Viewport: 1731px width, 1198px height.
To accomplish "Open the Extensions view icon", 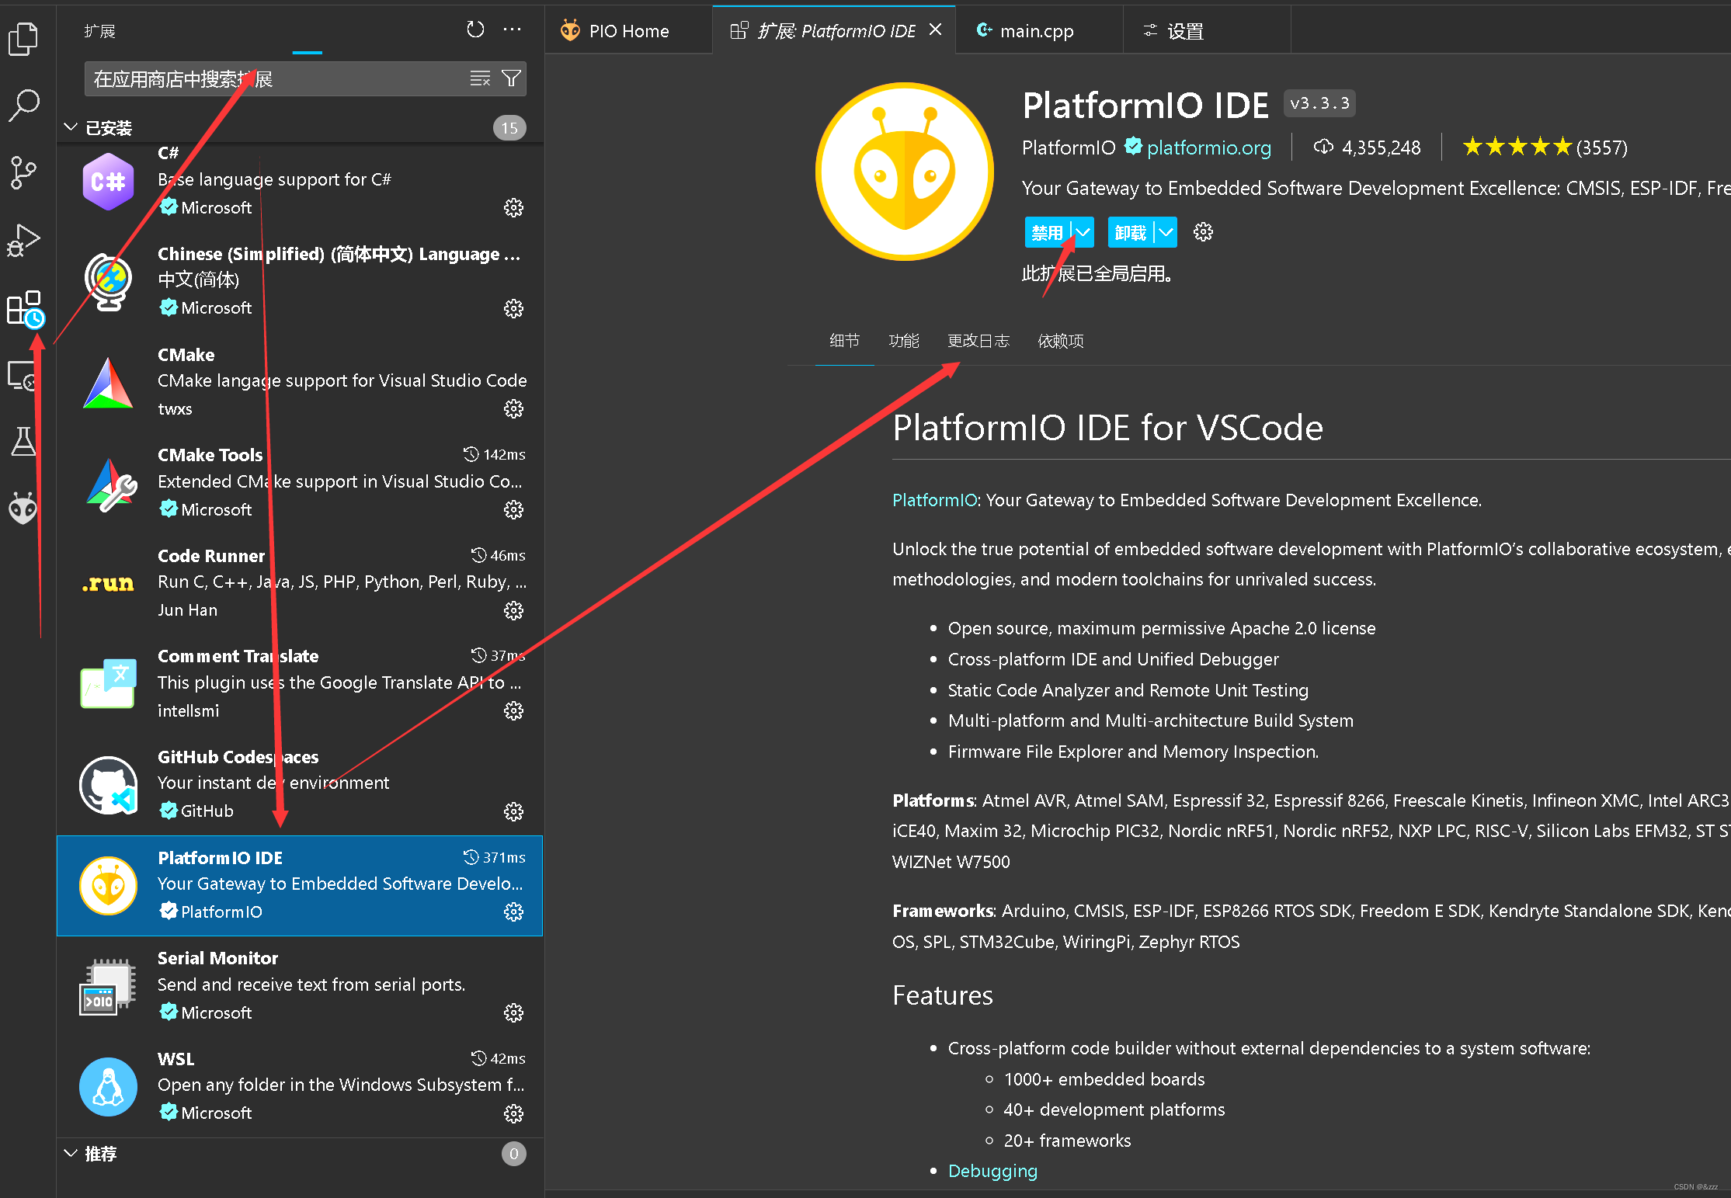I will 25,309.
